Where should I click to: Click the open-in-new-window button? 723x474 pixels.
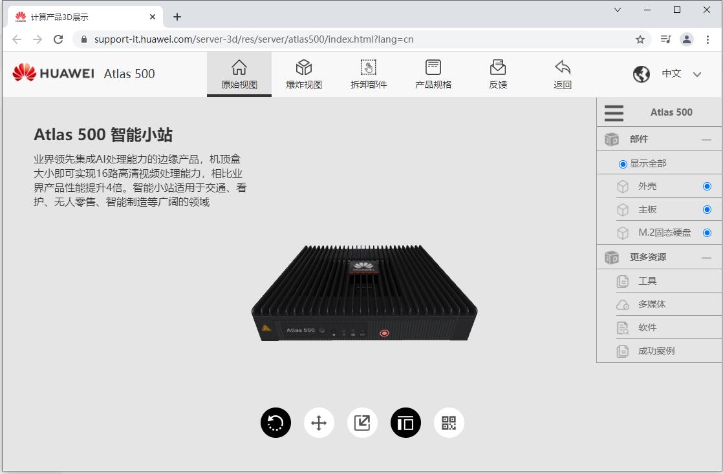[x=362, y=423]
